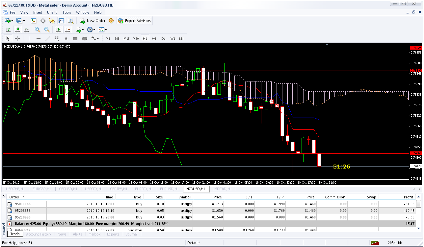Toggle Data Window crosshair-circle icon
The image size is (424, 247).
(43, 21)
